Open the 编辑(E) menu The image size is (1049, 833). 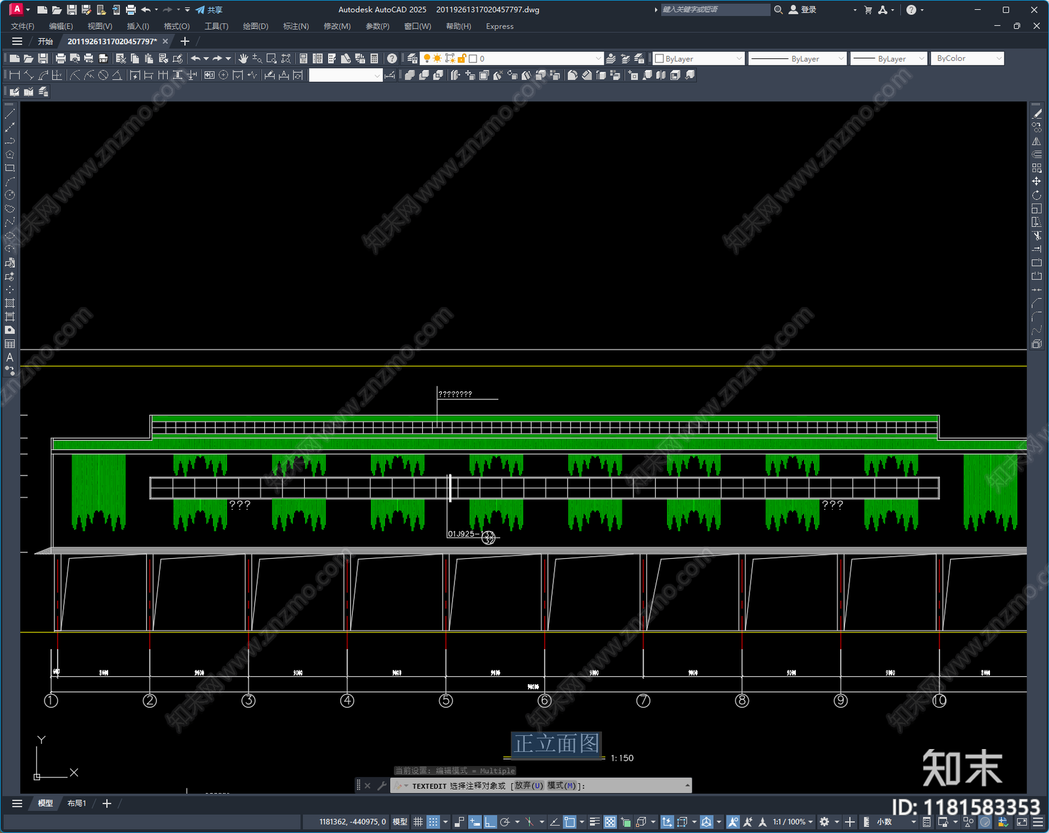coord(61,26)
